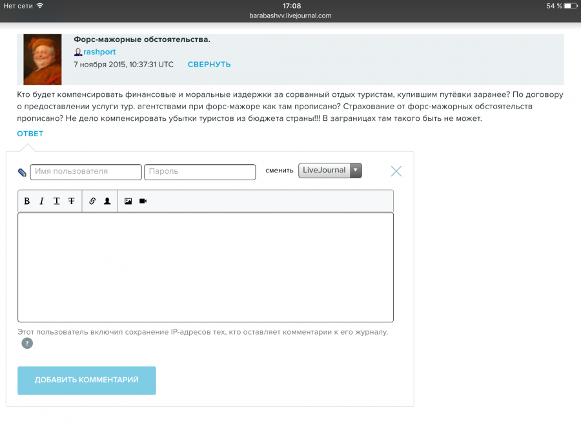Click the help question mark icon
581x436 pixels.
pyautogui.click(x=27, y=344)
